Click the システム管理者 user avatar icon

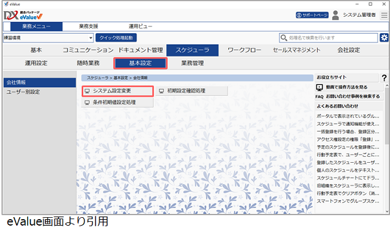point(335,15)
